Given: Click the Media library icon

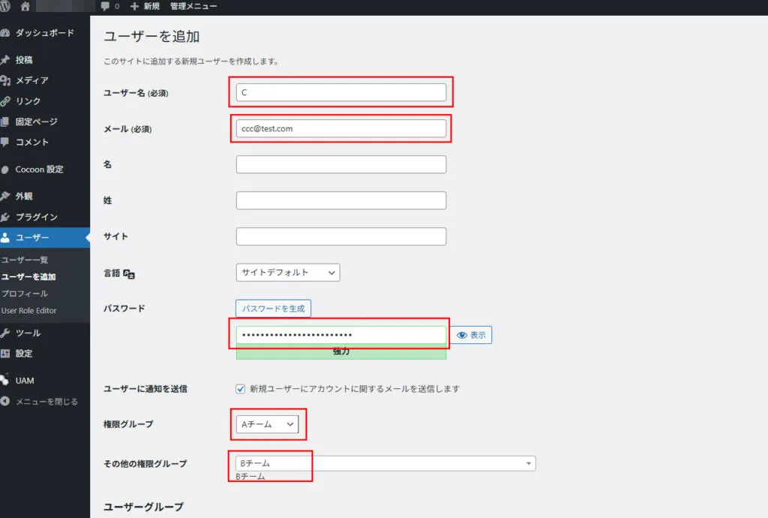Looking at the screenshot, I should tap(6, 80).
